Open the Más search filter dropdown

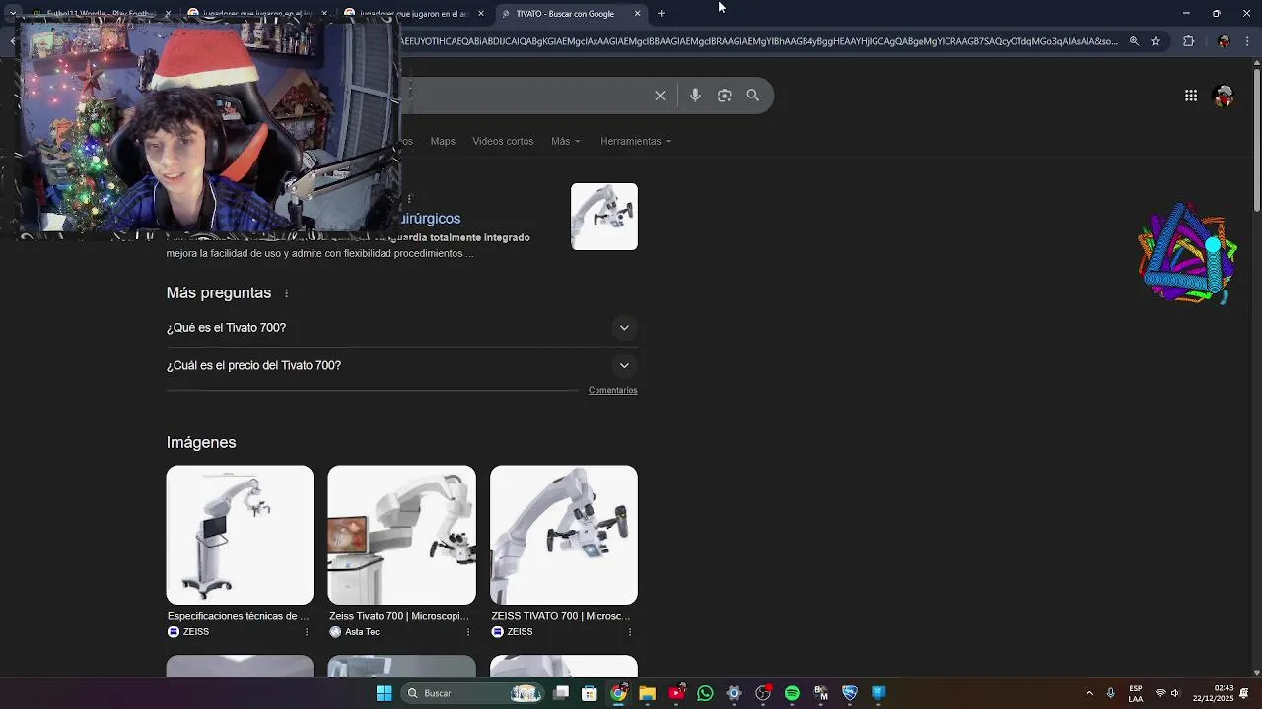click(x=566, y=141)
